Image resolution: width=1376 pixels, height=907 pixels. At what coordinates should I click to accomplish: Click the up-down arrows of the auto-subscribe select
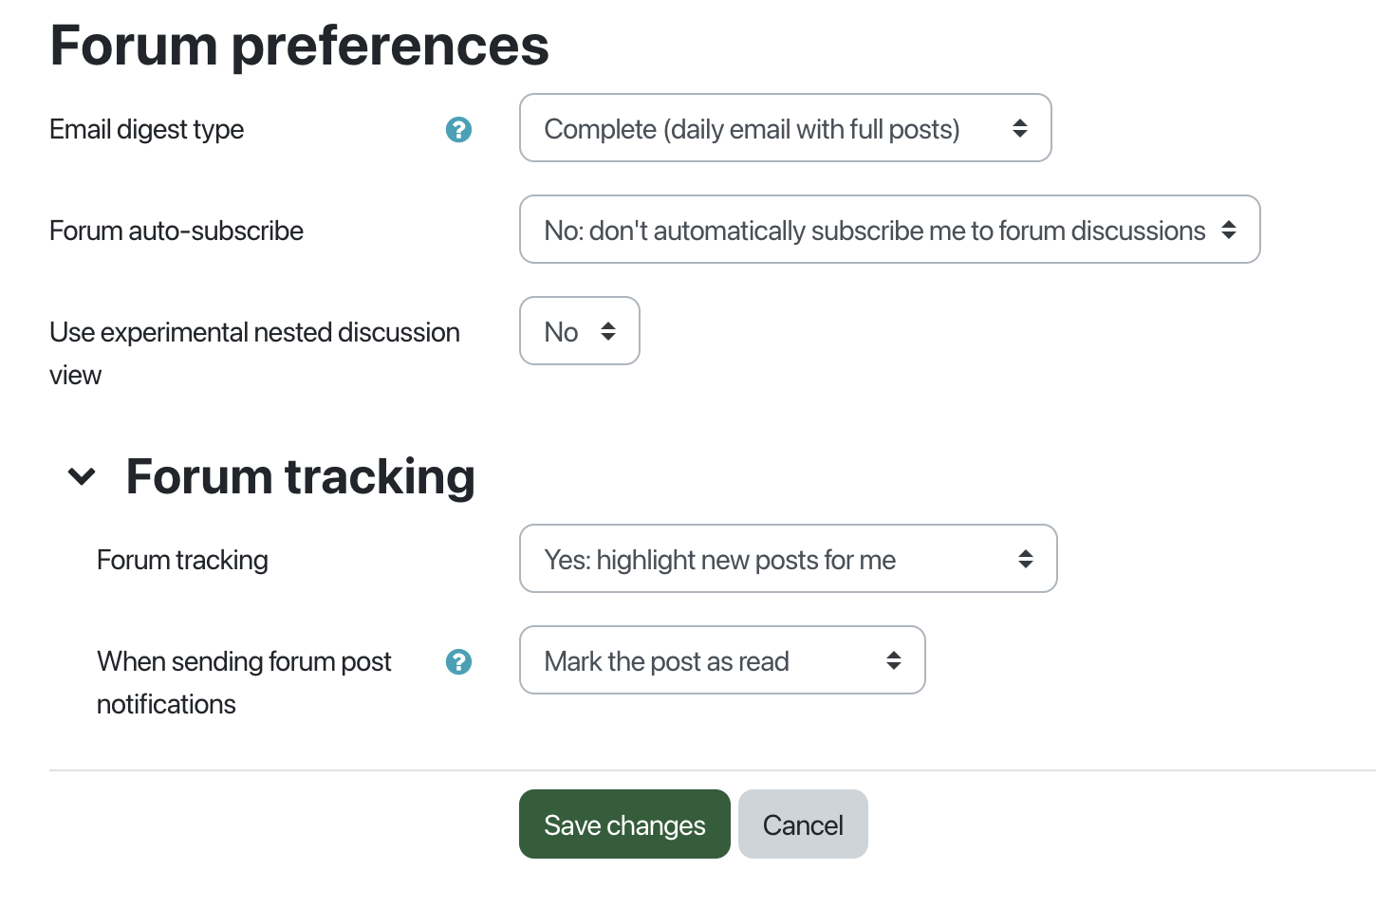click(x=1229, y=230)
